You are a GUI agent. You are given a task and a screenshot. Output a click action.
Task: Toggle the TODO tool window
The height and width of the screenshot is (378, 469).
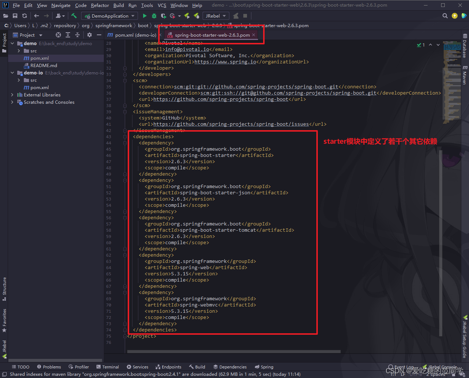click(x=21, y=367)
